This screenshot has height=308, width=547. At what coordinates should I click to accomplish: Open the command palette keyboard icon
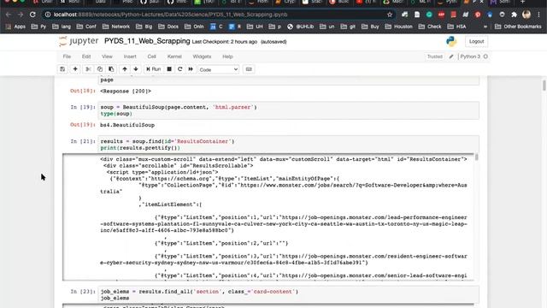click(x=249, y=69)
